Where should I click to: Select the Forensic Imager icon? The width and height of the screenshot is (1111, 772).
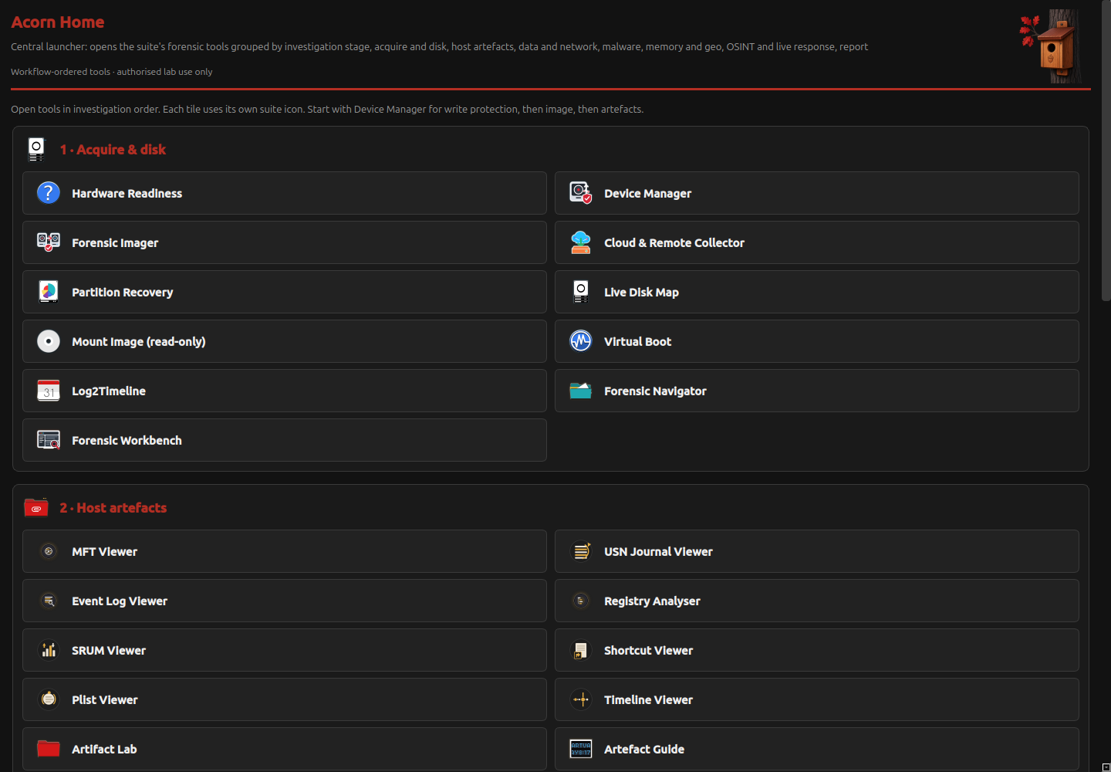(49, 242)
